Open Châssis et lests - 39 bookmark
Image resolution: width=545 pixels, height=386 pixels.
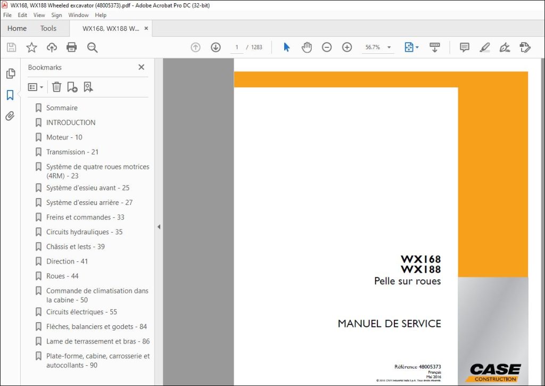tap(76, 247)
